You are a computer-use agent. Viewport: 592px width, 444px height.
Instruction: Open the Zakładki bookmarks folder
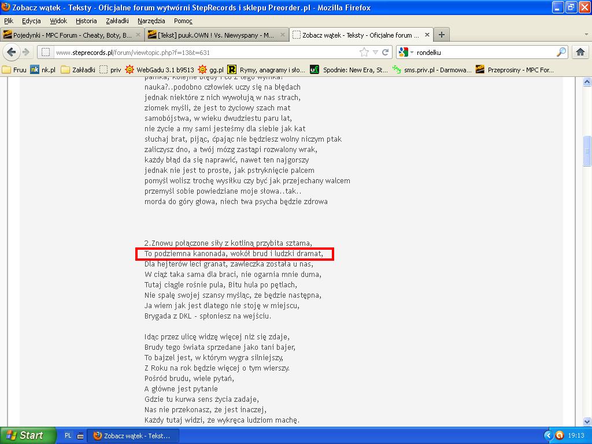(78, 69)
